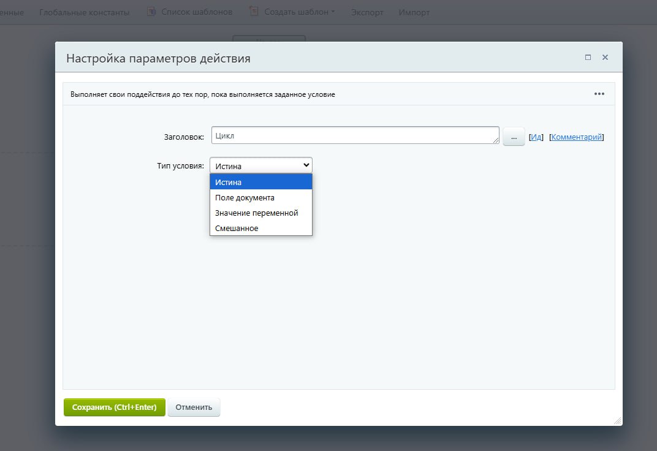This screenshot has height=451, width=657.
Task: Cancel with "Отменить" button
Action: point(194,407)
